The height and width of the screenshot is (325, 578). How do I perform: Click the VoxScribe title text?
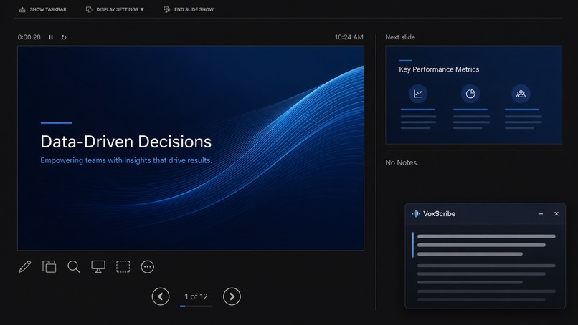point(439,214)
